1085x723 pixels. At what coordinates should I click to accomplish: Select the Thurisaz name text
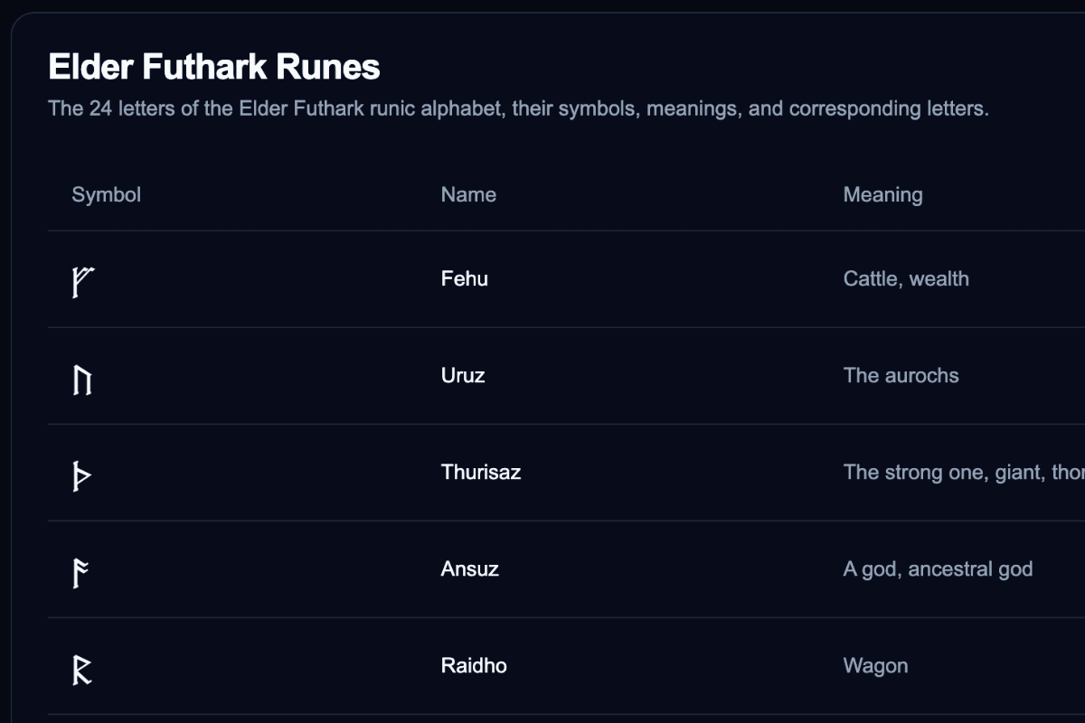[481, 472]
